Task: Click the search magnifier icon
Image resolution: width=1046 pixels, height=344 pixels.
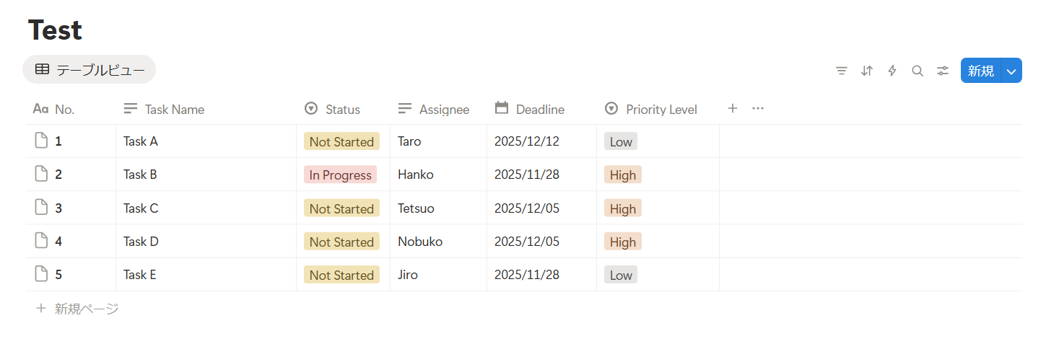Action: pyautogui.click(x=918, y=71)
